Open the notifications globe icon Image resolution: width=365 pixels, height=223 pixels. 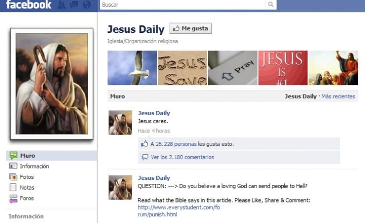coord(87,5)
